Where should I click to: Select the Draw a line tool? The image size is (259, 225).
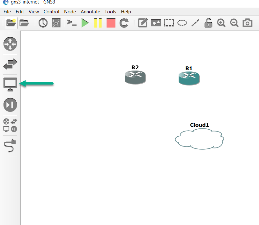pos(195,23)
